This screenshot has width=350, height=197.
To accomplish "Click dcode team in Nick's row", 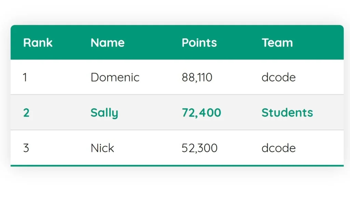I will pyautogui.click(x=278, y=148).
